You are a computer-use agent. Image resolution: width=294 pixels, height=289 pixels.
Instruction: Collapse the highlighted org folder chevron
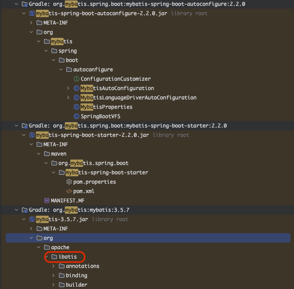pyautogui.click(x=31, y=238)
